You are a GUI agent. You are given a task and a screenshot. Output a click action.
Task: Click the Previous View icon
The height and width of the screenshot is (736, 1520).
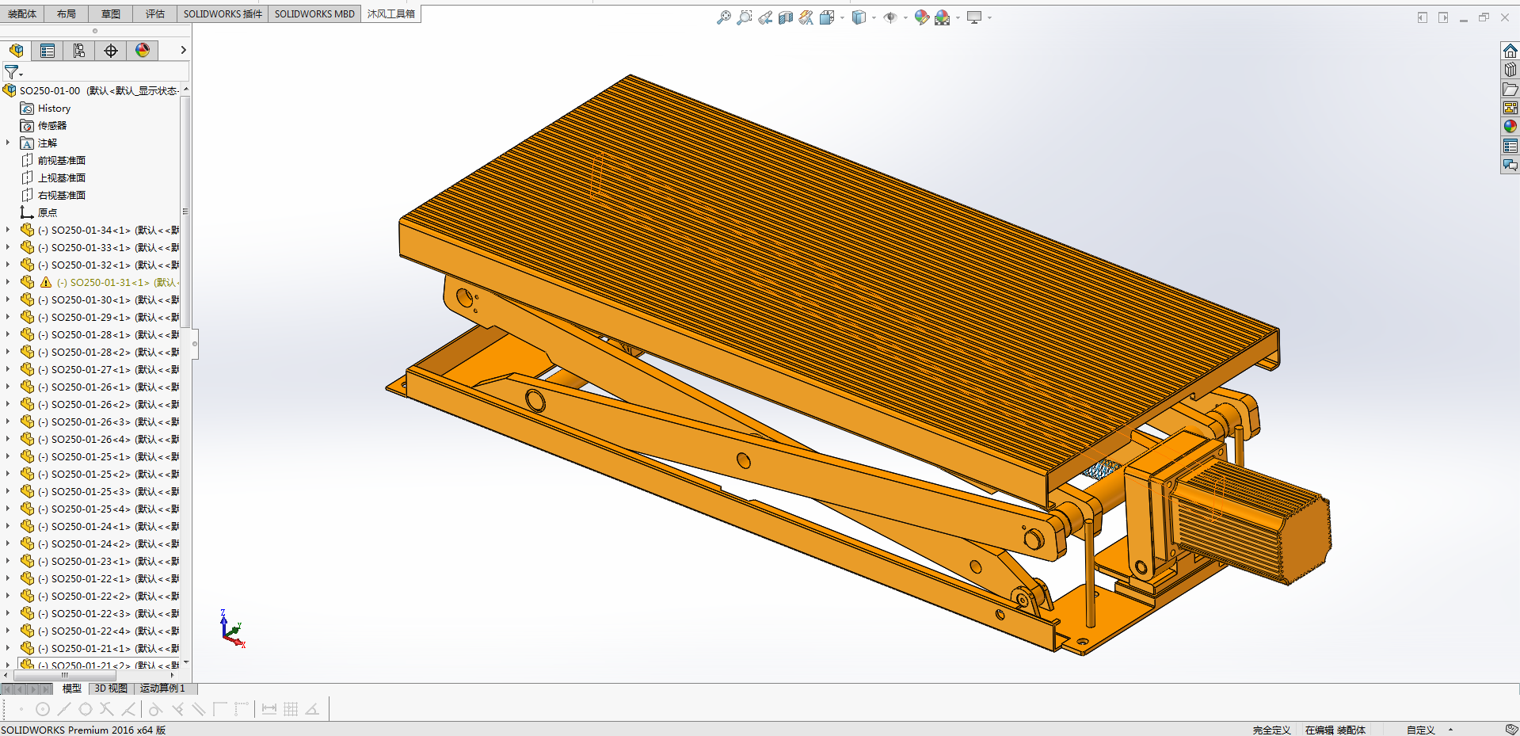point(764,17)
